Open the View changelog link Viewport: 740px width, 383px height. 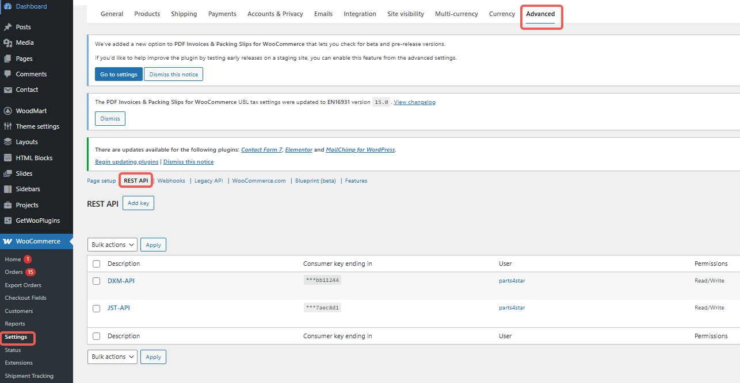click(x=414, y=102)
